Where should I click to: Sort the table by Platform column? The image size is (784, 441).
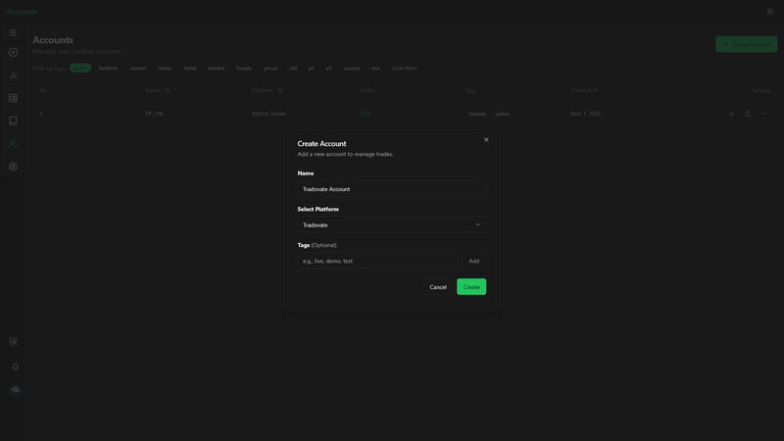[267, 90]
